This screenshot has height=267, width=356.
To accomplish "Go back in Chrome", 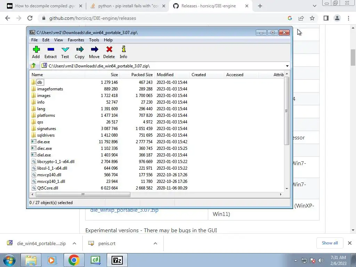I will (8, 18).
